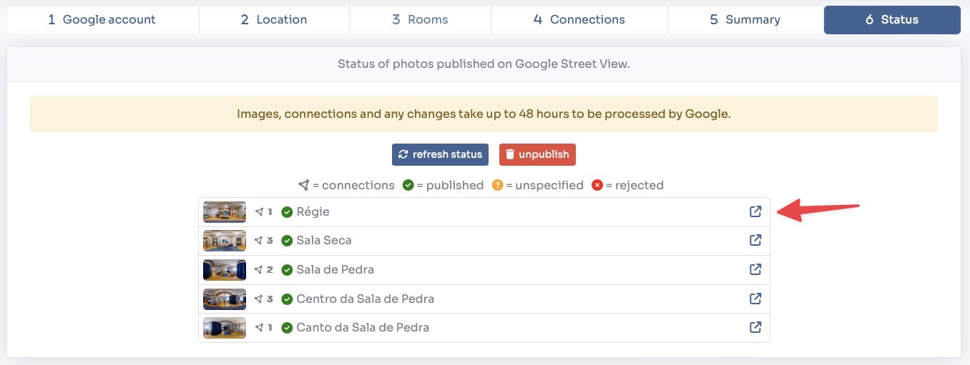Click the green published checkmark beside Régie
This screenshot has height=365, width=970.
click(x=287, y=212)
